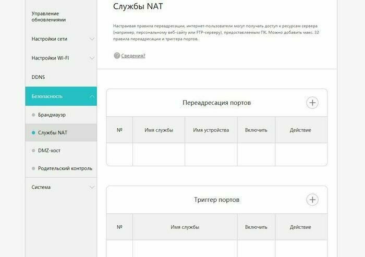Click the Переадресация портов section title
Image resolution: width=365 pixels, height=257 pixels.
[x=216, y=103]
